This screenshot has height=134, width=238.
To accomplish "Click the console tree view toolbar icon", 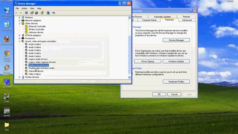I will click(x=26, y=13).
